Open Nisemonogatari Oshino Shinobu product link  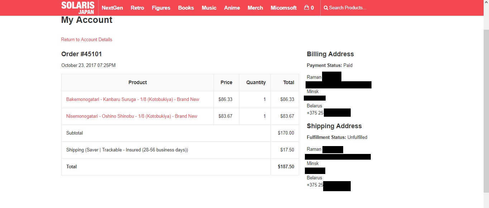[x=131, y=116]
